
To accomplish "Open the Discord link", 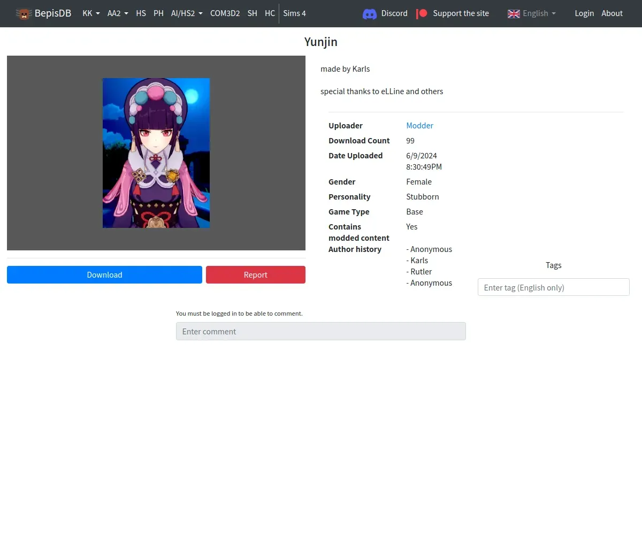I will (x=385, y=13).
